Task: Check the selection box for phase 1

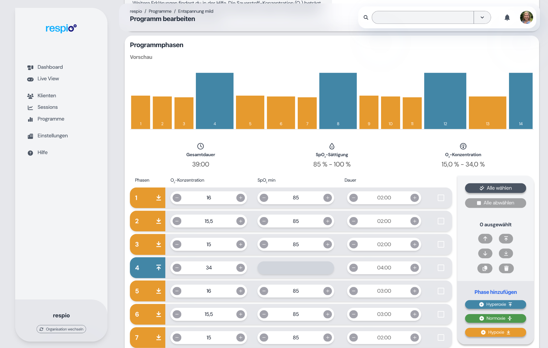Action: click(441, 198)
